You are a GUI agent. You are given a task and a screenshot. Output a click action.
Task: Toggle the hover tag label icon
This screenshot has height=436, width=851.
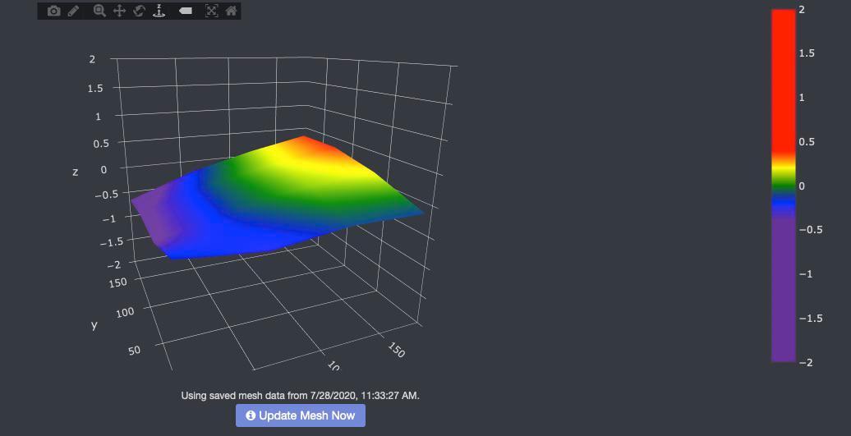[186, 11]
